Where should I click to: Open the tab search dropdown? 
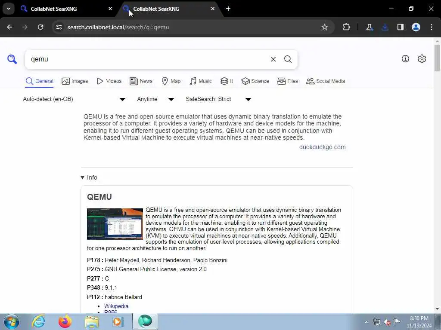[x=9, y=9]
